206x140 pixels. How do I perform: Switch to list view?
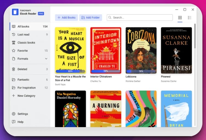point(190,18)
